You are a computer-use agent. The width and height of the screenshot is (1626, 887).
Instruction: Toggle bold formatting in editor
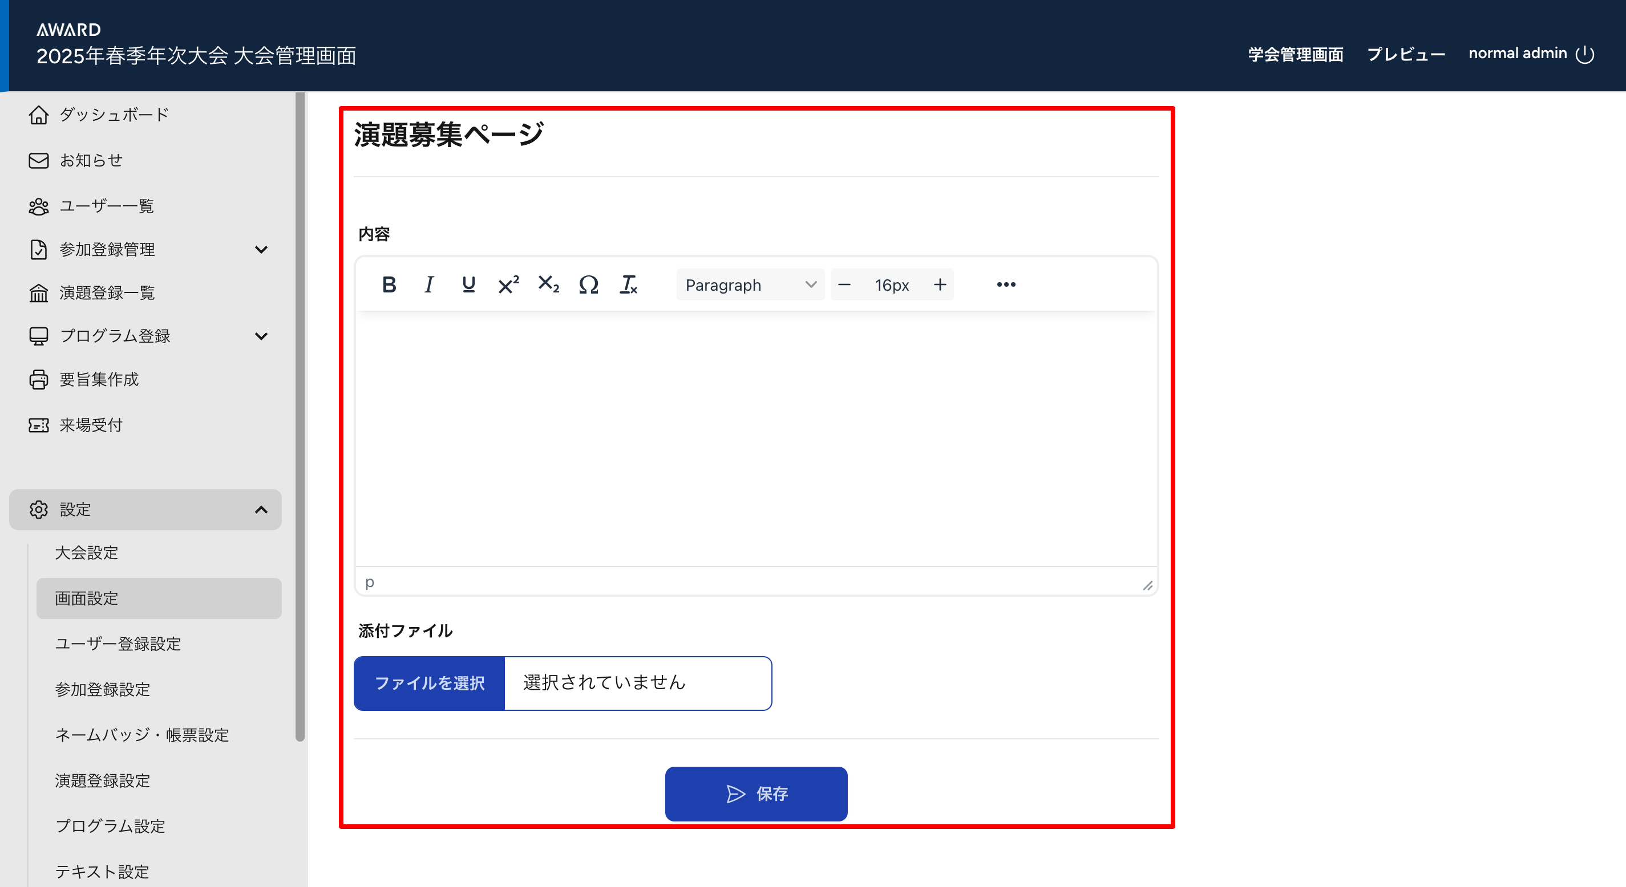click(389, 284)
